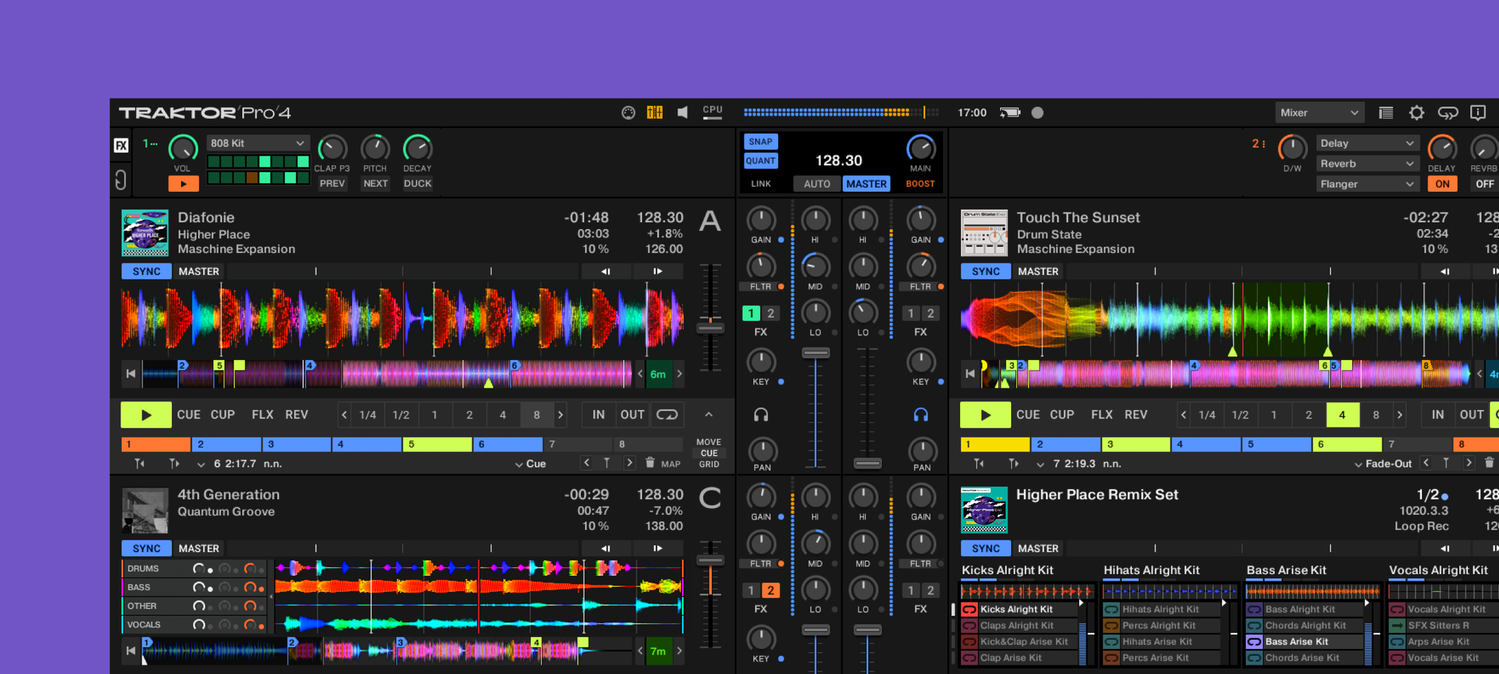The height and width of the screenshot is (674, 1499).
Task: Click the loop recorder clip icon at left
Action: pyautogui.click(x=121, y=180)
